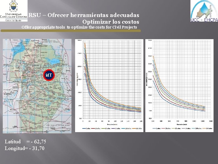Click the vertical intensity axis title in the right chart
The height and width of the screenshot is (164, 218).
147,79
